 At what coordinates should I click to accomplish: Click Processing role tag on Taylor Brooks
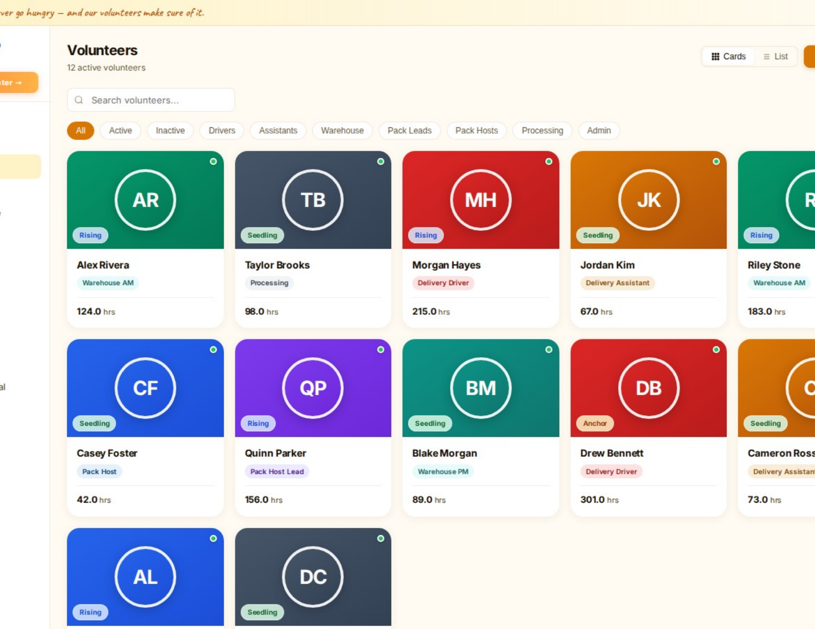coord(269,283)
